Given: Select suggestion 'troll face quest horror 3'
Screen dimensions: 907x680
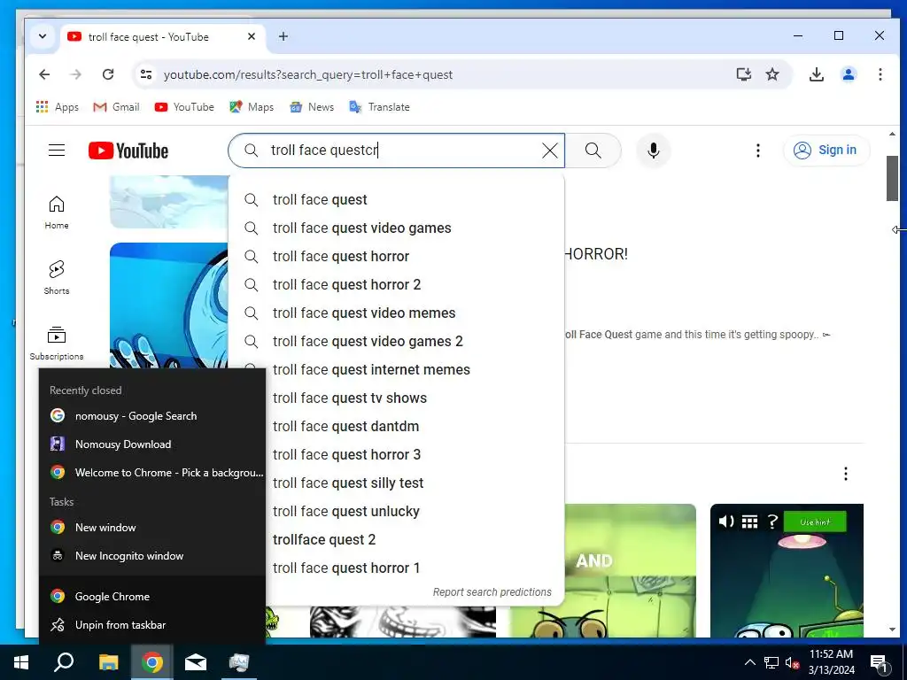Looking at the screenshot, I should tap(415, 454).
